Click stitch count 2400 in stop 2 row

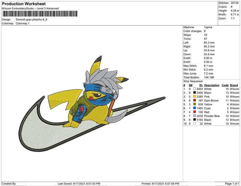[200, 93]
